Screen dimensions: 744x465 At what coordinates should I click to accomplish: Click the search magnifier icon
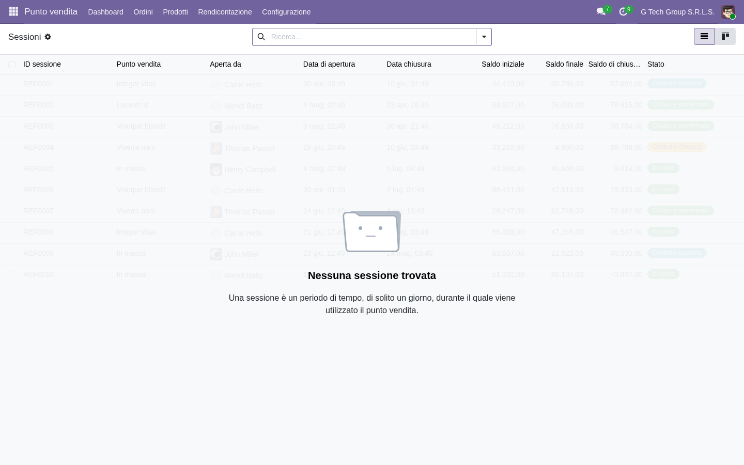pyautogui.click(x=261, y=37)
